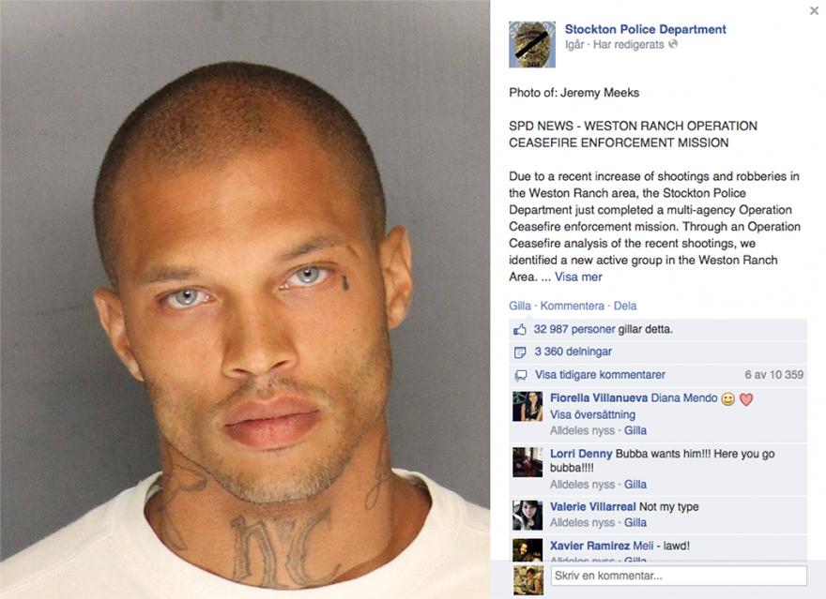Click the shares note icon
Image resolution: width=826 pixels, height=599 pixels.
click(x=520, y=352)
